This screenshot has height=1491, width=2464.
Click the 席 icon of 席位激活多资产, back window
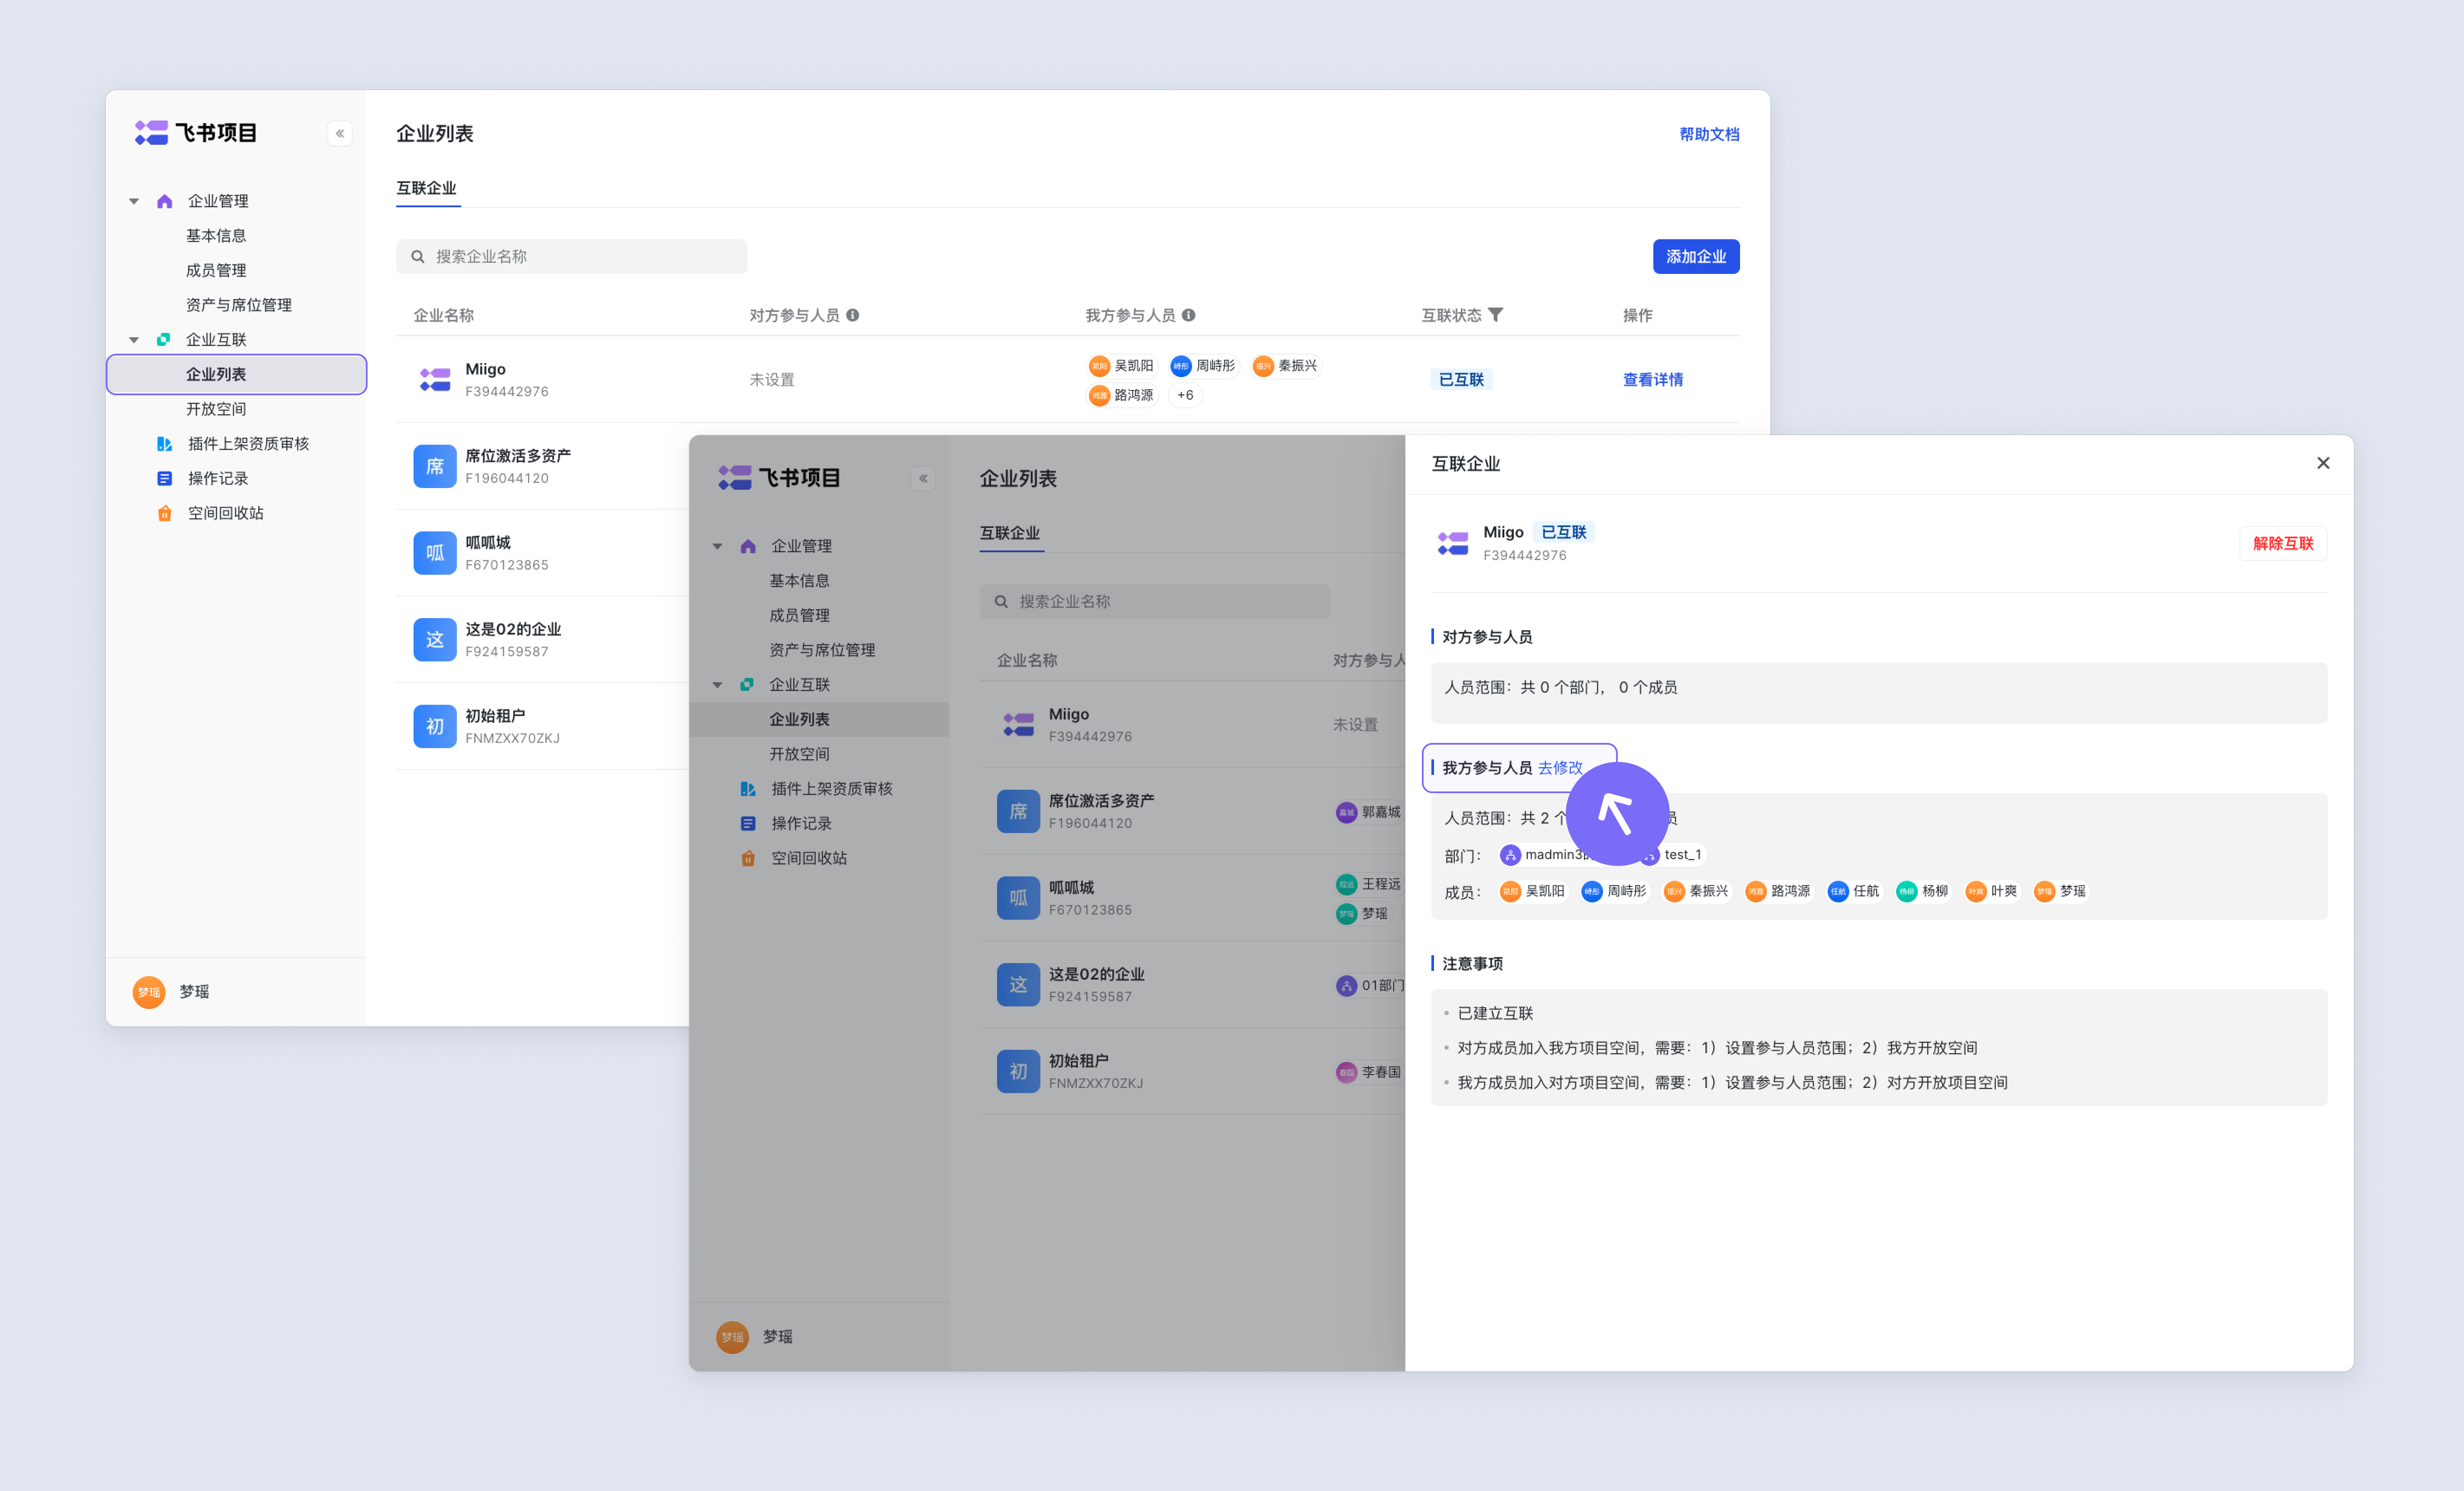click(x=435, y=466)
